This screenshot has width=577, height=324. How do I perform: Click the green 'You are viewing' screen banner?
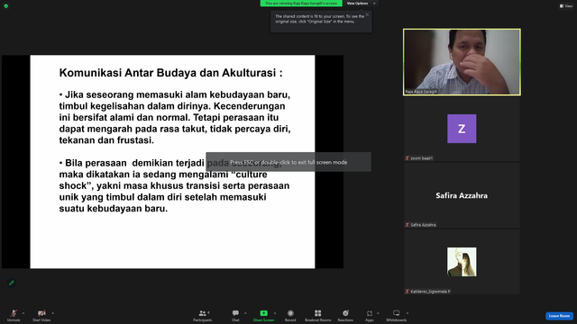[301, 4]
